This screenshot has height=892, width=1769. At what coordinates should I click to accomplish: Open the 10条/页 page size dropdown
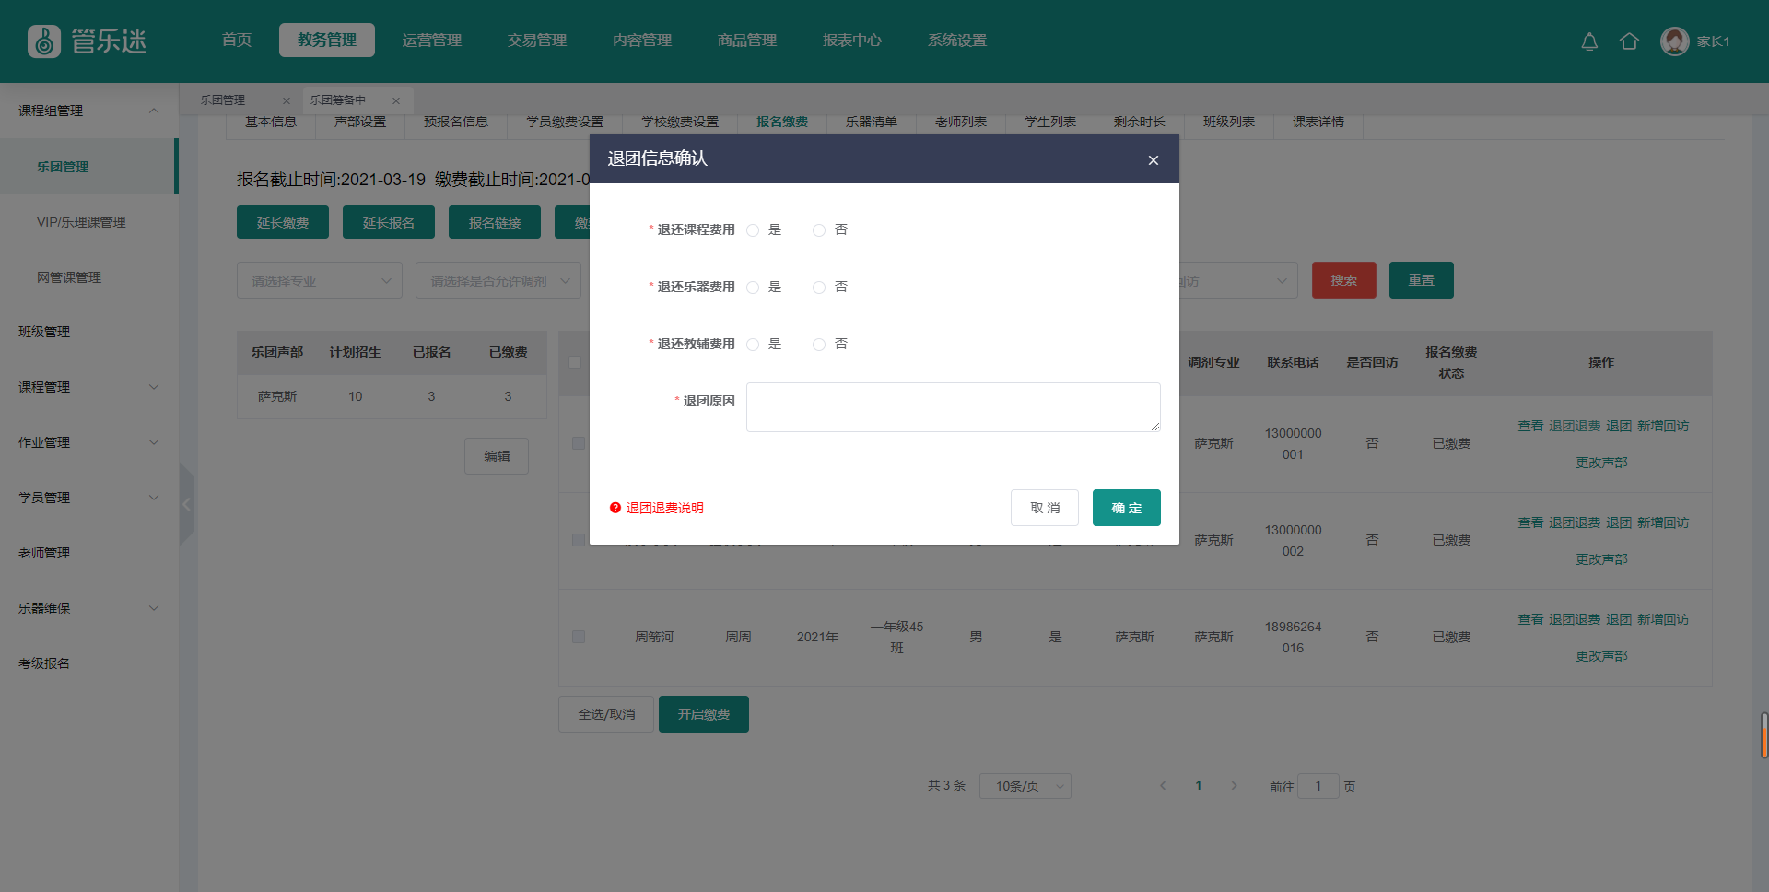pos(1025,786)
